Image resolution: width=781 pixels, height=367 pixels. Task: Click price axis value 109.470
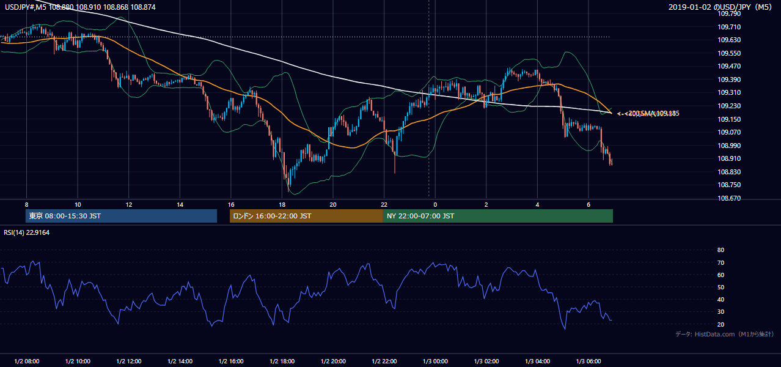pyautogui.click(x=729, y=66)
